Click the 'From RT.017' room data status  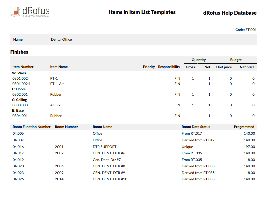(x=191, y=133)
